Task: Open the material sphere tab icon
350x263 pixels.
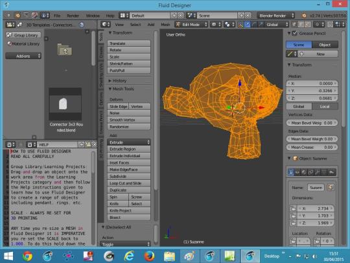Action: click(304, 172)
